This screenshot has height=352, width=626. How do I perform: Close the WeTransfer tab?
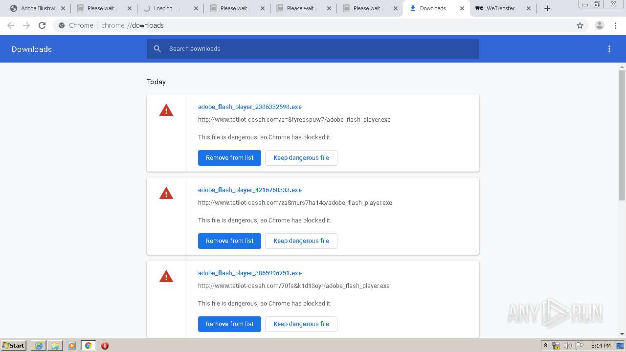click(x=529, y=8)
